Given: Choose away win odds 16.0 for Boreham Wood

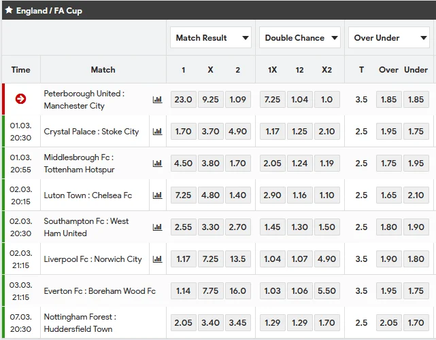Looking at the screenshot, I should tap(238, 291).
